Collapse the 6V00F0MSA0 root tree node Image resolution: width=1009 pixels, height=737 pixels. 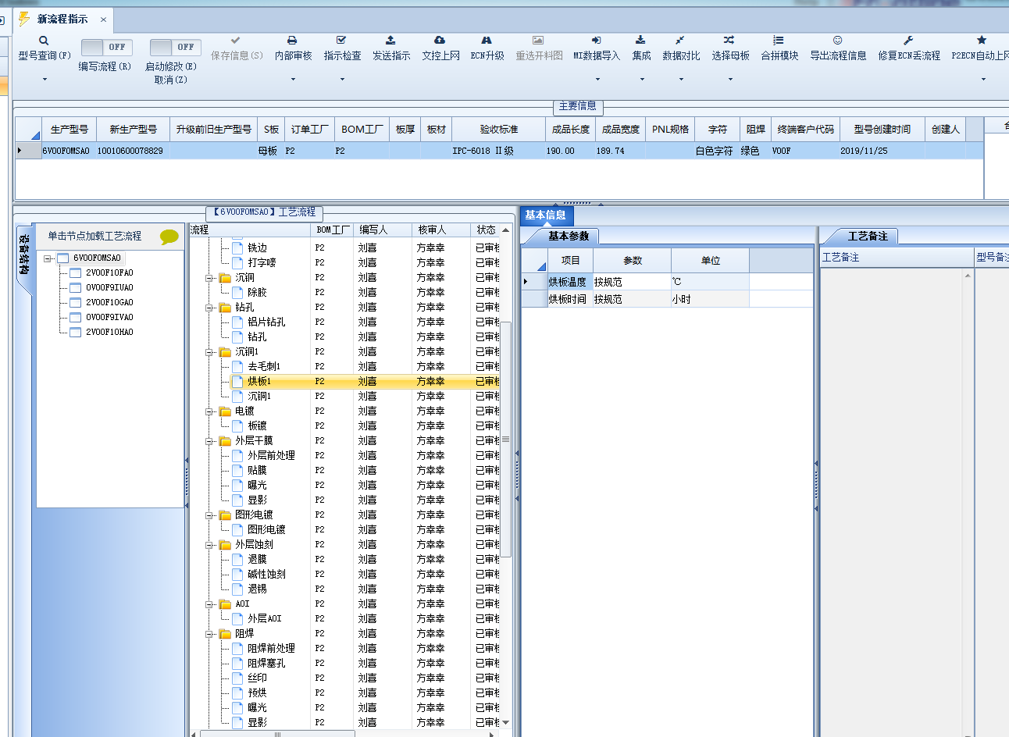[48, 258]
